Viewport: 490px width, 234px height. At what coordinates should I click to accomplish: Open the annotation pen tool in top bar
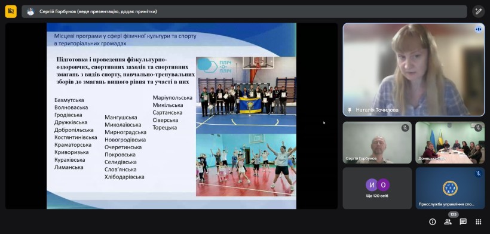click(478, 11)
